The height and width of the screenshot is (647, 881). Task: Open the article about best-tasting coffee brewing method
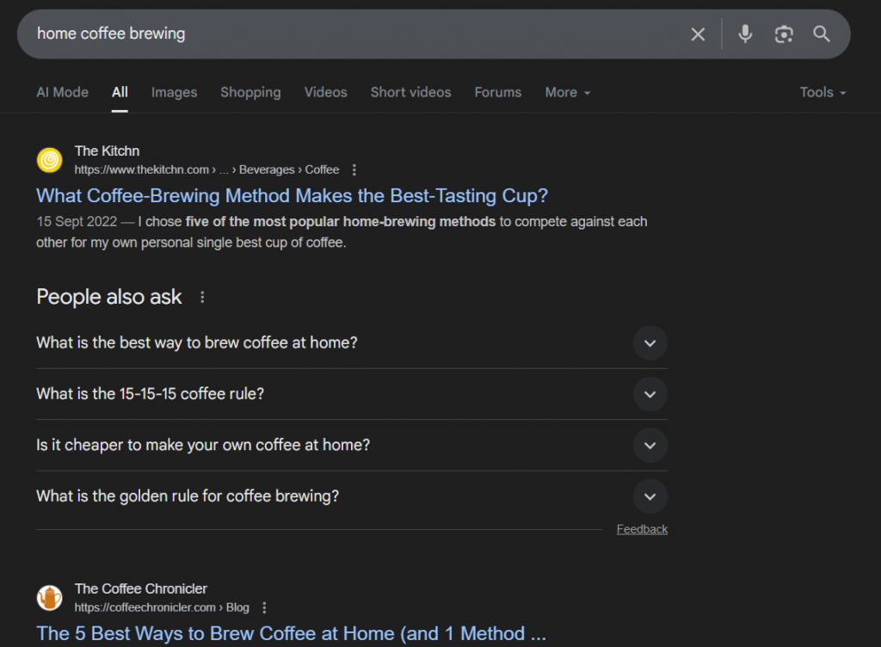[292, 195]
